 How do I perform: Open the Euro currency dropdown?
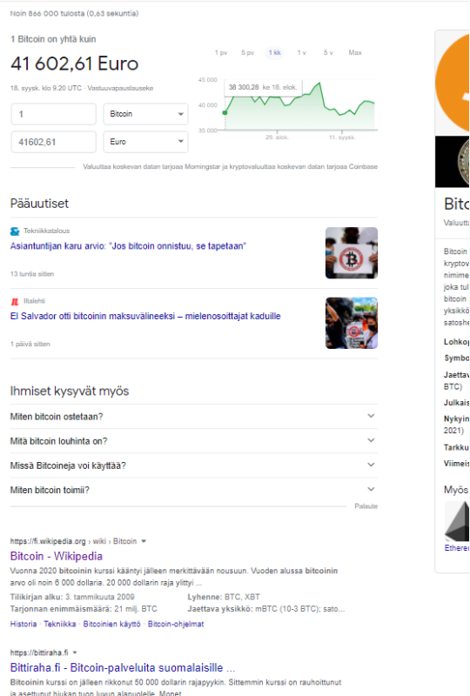point(145,142)
